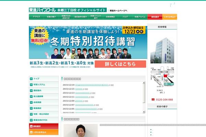206x137 pixels.
Task: Click the 詳しくはこちら orange button
Action: [121, 64]
